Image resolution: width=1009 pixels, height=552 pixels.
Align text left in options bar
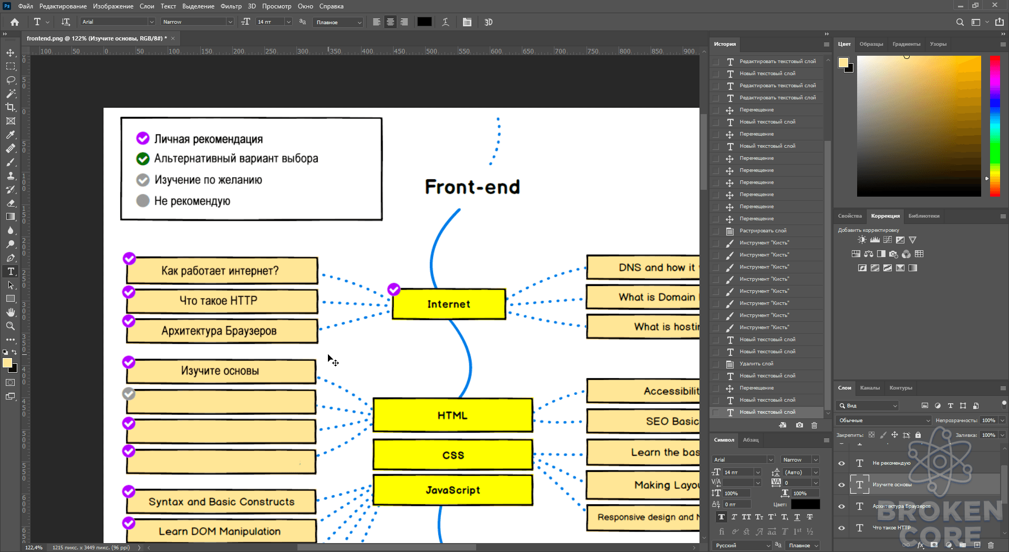[376, 22]
